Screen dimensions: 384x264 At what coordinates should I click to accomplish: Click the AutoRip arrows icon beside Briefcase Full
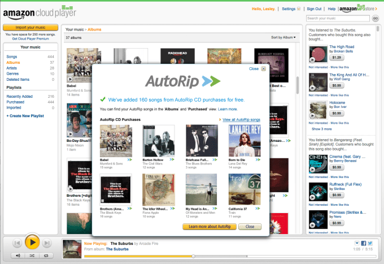pos(215,159)
